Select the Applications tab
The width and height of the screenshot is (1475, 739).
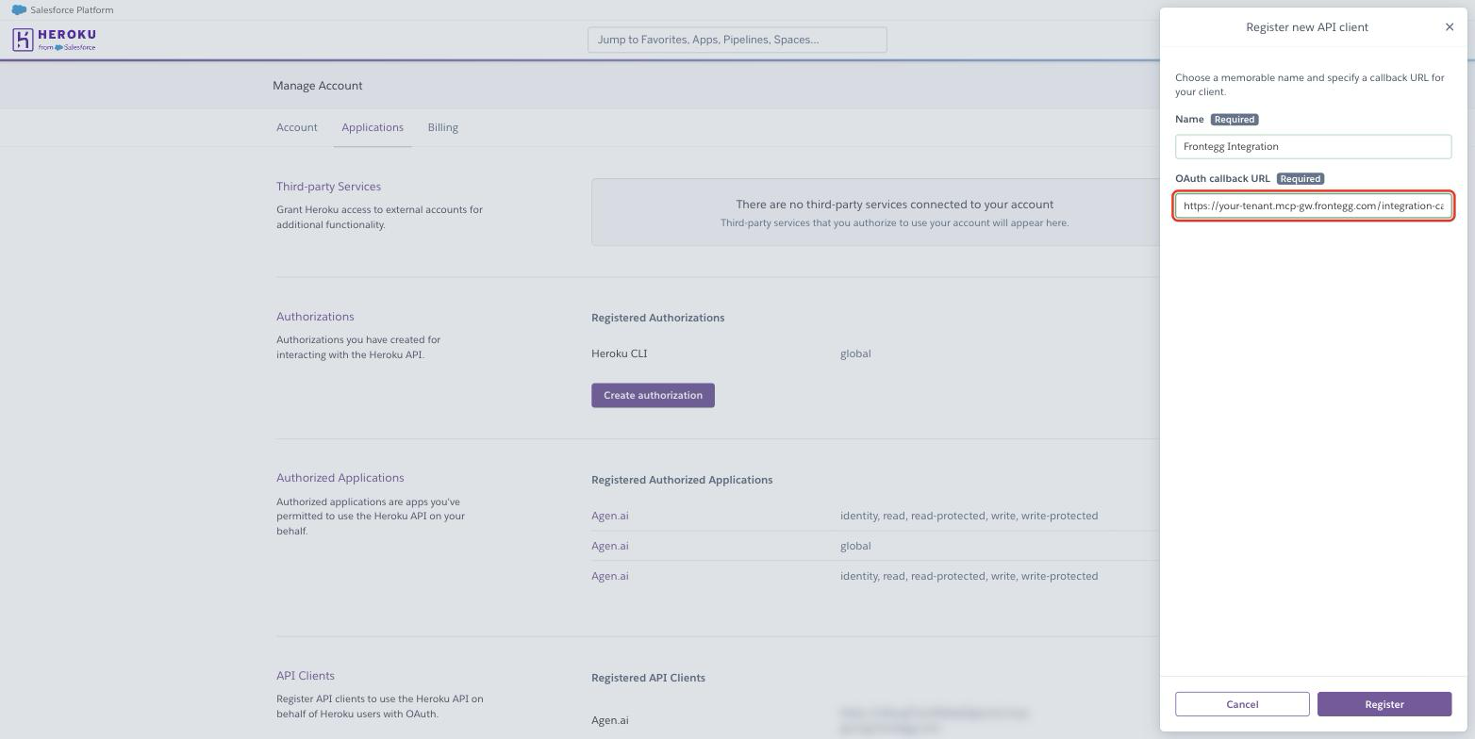[x=373, y=127]
